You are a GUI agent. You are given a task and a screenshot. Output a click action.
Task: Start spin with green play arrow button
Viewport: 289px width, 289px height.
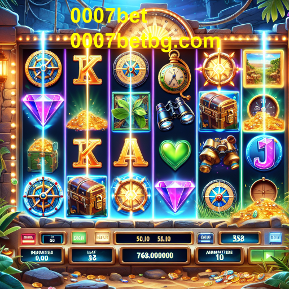(267, 256)
